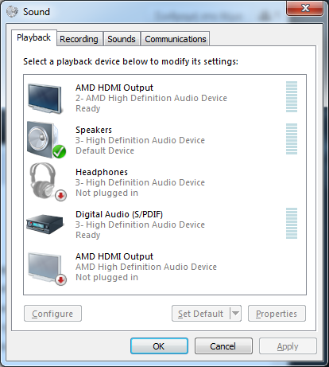Close the Sound dialog window
Viewport: 329px width, 367px height.
click(304, 8)
